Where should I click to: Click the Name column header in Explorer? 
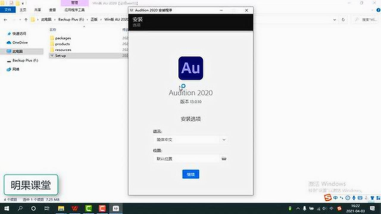coord(53,30)
